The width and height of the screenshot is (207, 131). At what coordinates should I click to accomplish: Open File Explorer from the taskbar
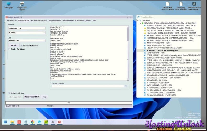pos(12,122)
